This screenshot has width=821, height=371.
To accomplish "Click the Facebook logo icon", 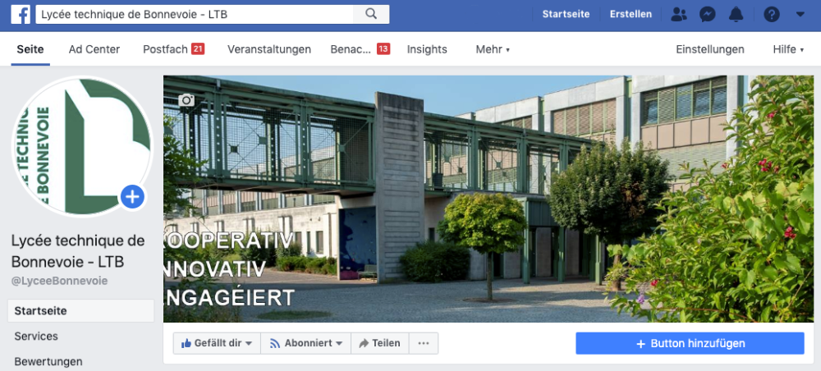I will tap(21, 15).
